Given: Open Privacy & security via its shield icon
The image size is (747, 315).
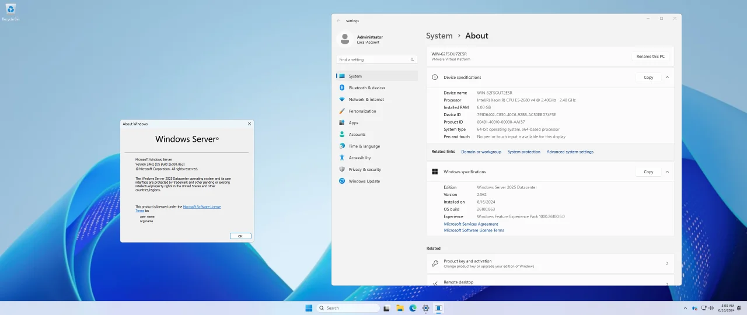Looking at the screenshot, I should [342, 169].
